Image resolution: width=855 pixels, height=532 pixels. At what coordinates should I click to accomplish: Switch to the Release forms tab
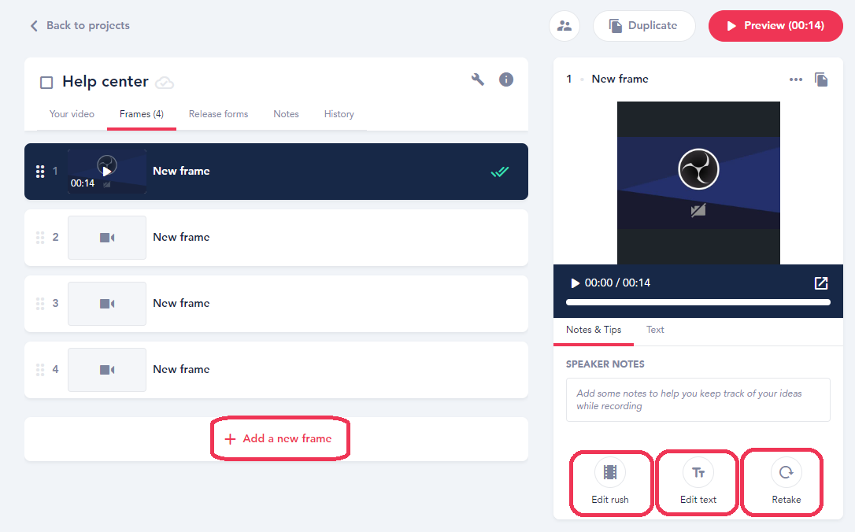218,114
